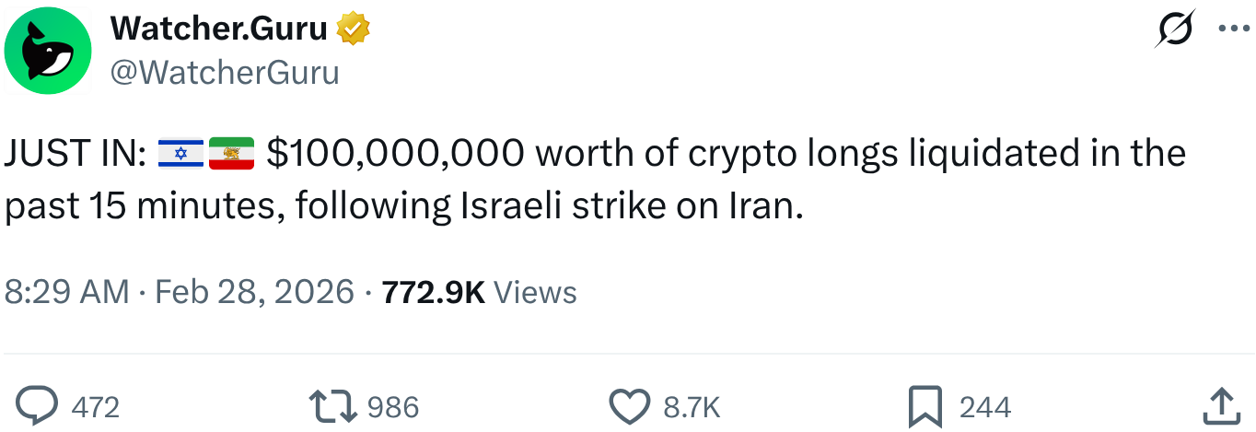Image resolution: width=1256 pixels, height=432 pixels.
Task: Click the 244 bookmarks count
Action: pos(985,407)
